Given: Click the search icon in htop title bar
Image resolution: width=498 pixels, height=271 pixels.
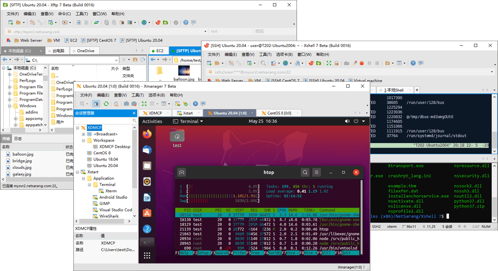Looking at the screenshot, I should [x=305, y=172].
